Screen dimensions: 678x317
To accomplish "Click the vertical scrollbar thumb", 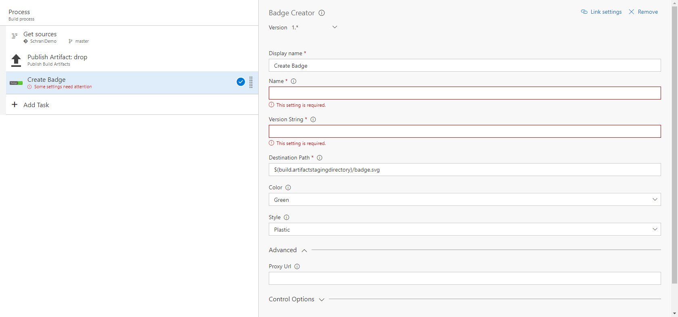I will [674, 145].
